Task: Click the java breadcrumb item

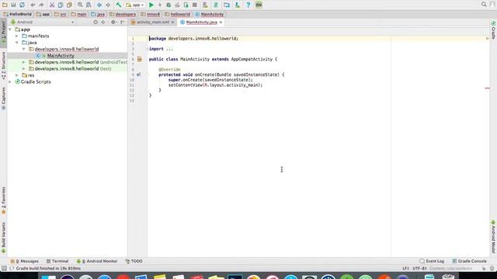Action: tap(98, 14)
